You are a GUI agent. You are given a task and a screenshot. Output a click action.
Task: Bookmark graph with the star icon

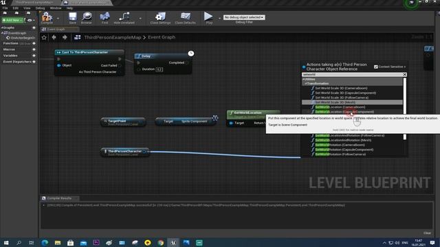tap(44, 37)
